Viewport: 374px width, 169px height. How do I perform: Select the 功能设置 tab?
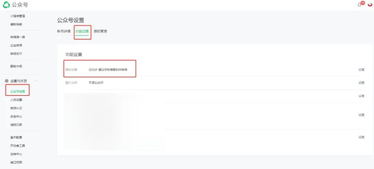82,31
